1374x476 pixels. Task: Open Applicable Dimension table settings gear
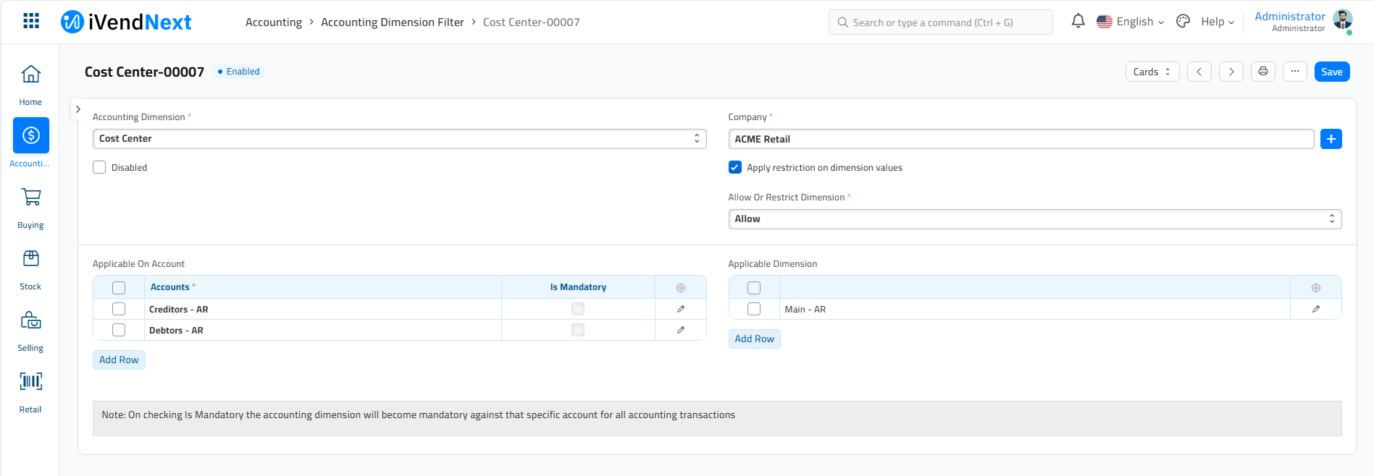tap(1315, 288)
